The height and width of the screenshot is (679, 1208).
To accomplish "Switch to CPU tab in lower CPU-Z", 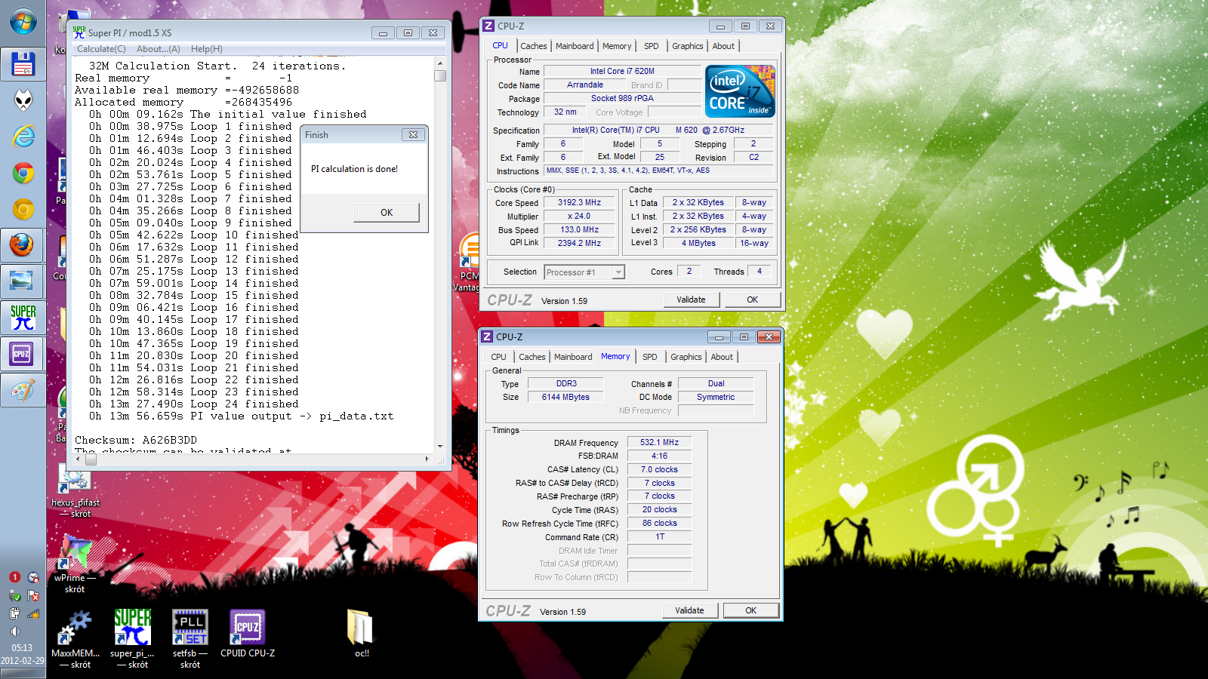I will pyautogui.click(x=498, y=357).
